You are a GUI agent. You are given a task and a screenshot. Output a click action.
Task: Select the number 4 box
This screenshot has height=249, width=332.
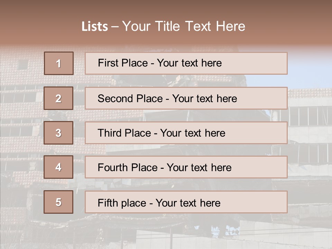coord(59,167)
